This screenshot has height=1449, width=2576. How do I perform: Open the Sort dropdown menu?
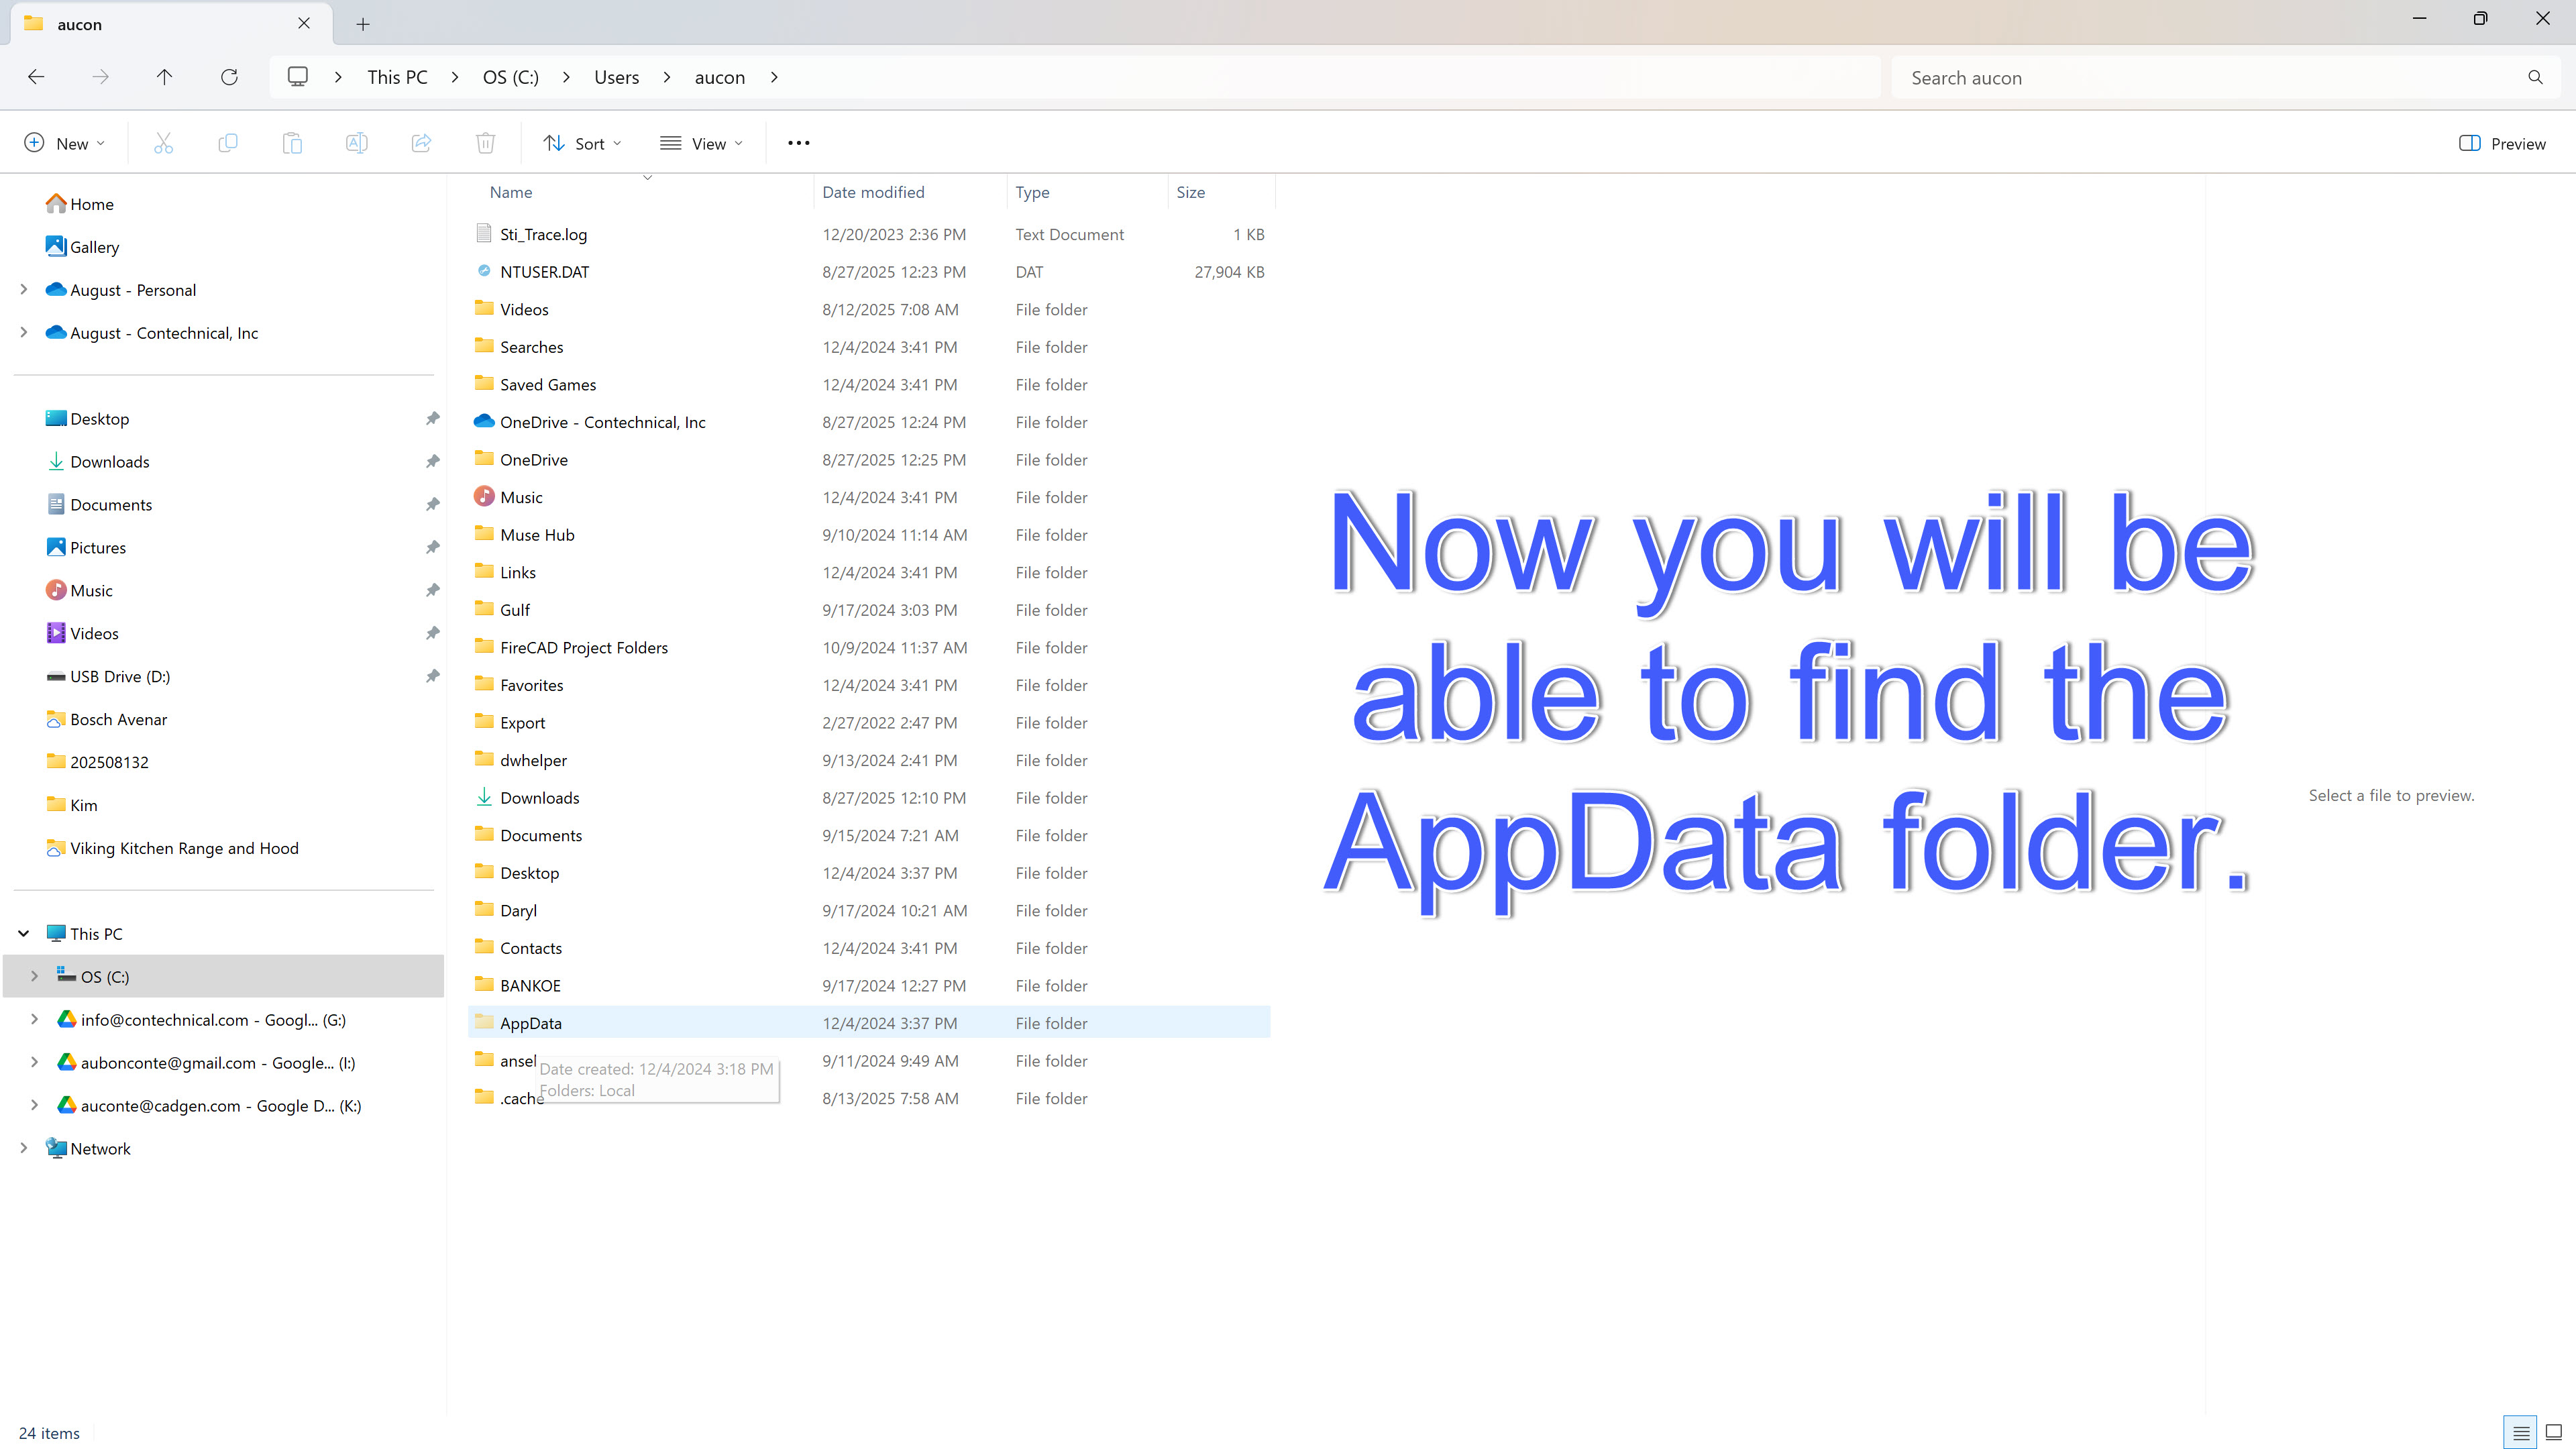583,143
